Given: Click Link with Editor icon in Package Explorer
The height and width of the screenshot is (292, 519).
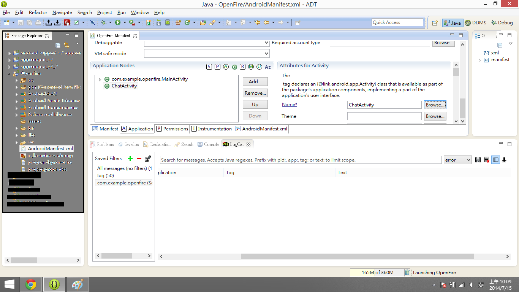Looking at the screenshot, I should pos(66,45).
